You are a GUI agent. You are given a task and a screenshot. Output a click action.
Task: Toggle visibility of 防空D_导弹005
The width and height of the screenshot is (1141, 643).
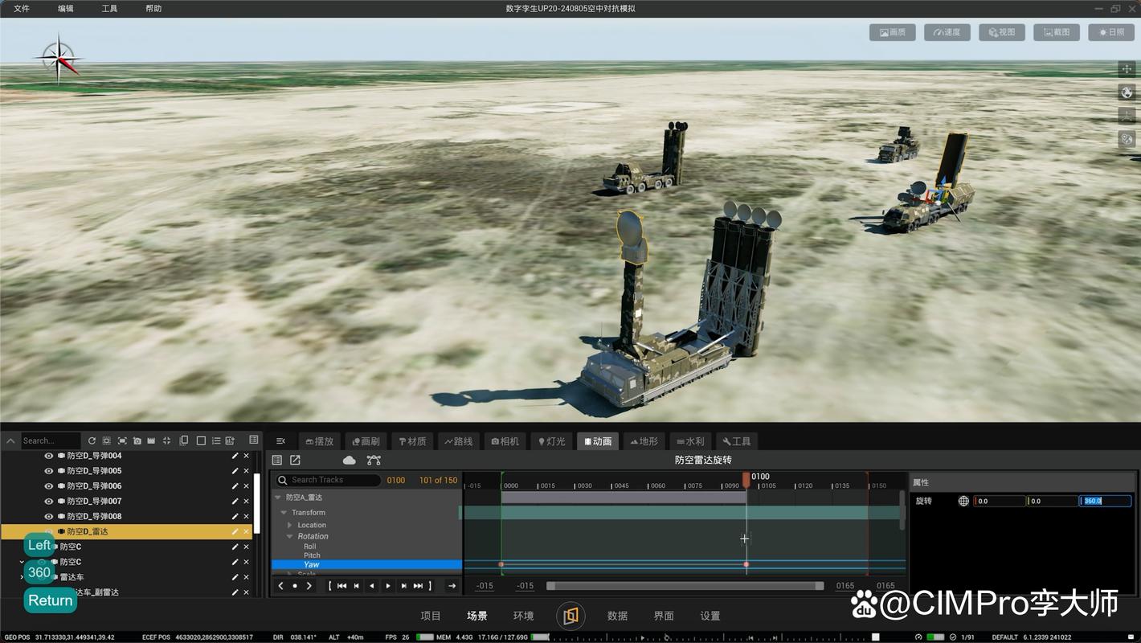(48, 471)
